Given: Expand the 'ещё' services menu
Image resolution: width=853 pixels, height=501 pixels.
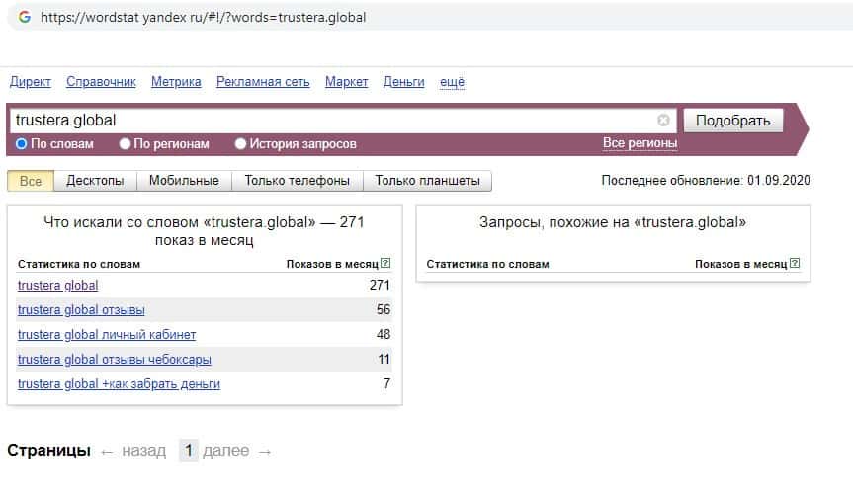Looking at the screenshot, I should [x=452, y=82].
